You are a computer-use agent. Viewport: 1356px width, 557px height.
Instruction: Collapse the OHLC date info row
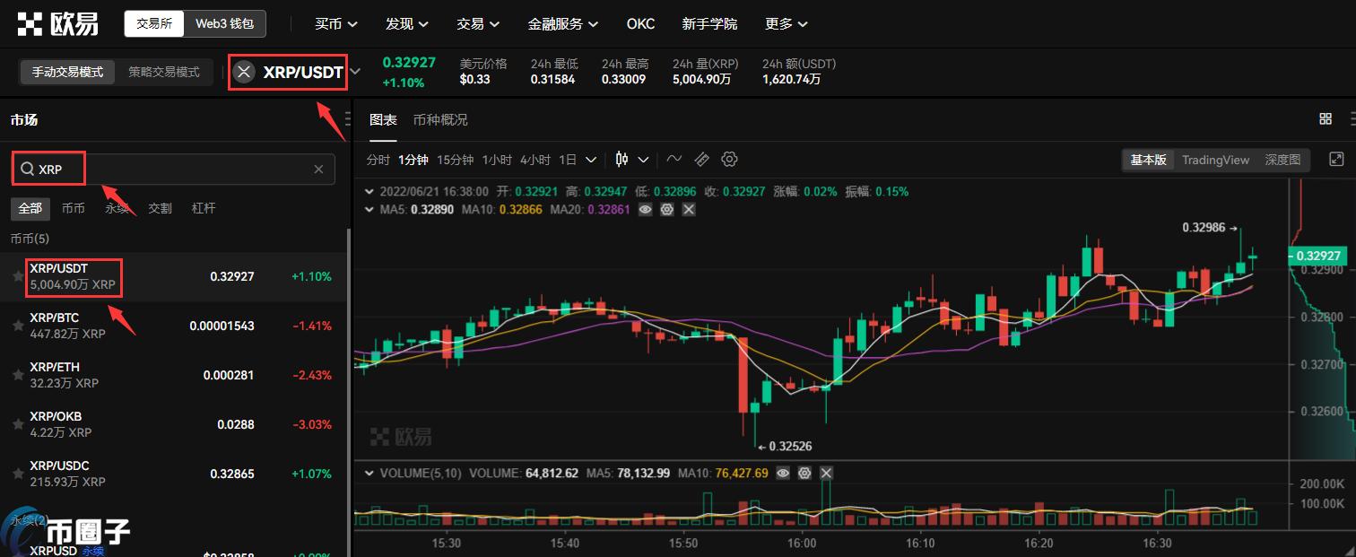(369, 191)
